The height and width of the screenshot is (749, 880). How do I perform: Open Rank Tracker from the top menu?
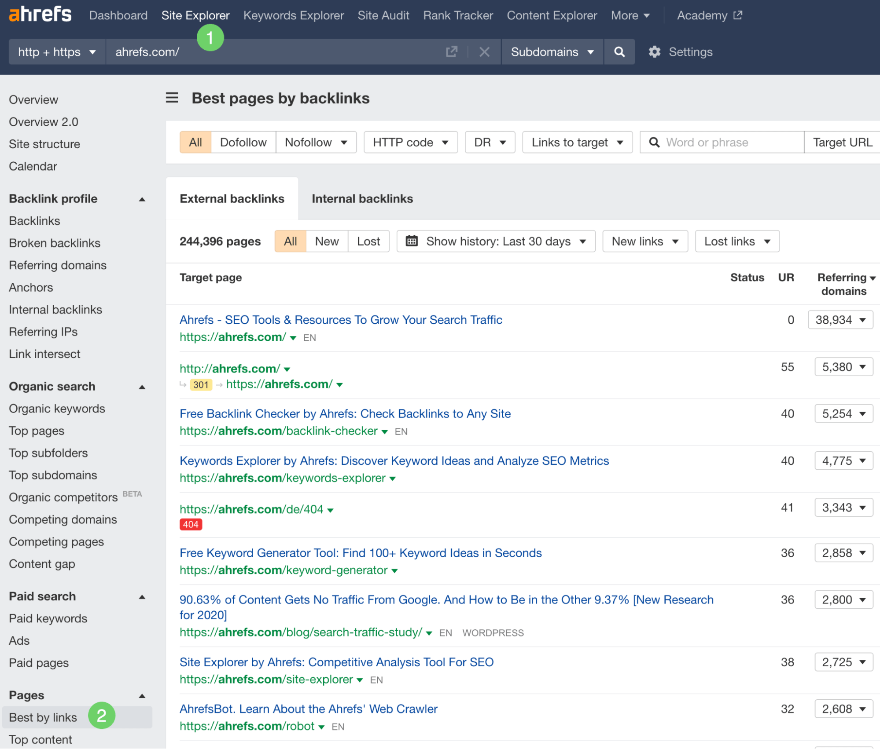(457, 15)
